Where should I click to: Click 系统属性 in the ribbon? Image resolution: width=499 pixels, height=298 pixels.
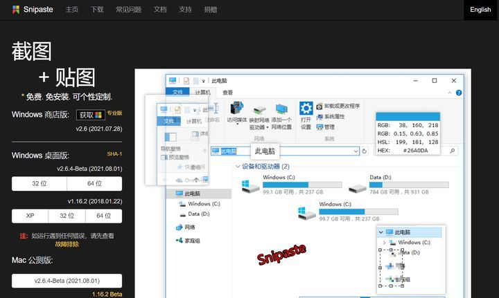click(331, 117)
